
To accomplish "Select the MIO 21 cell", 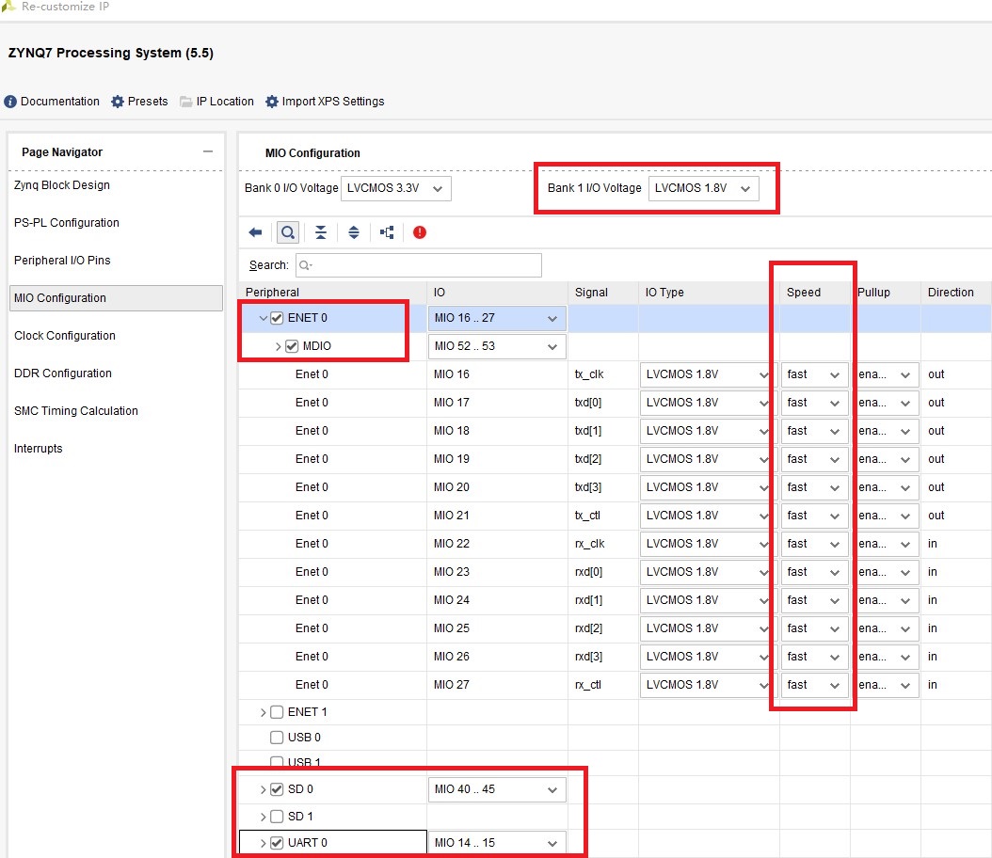I will (x=497, y=516).
